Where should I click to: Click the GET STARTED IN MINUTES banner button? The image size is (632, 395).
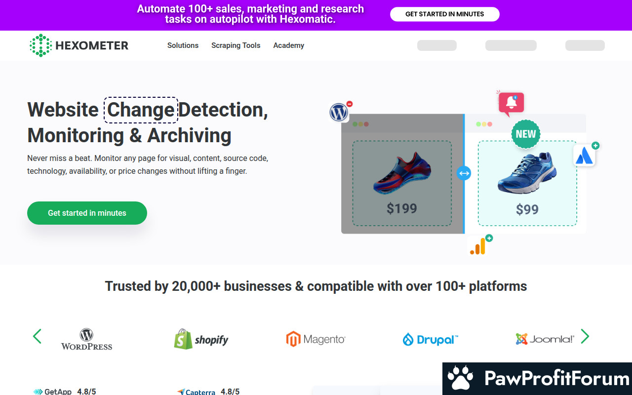pos(444,14)
